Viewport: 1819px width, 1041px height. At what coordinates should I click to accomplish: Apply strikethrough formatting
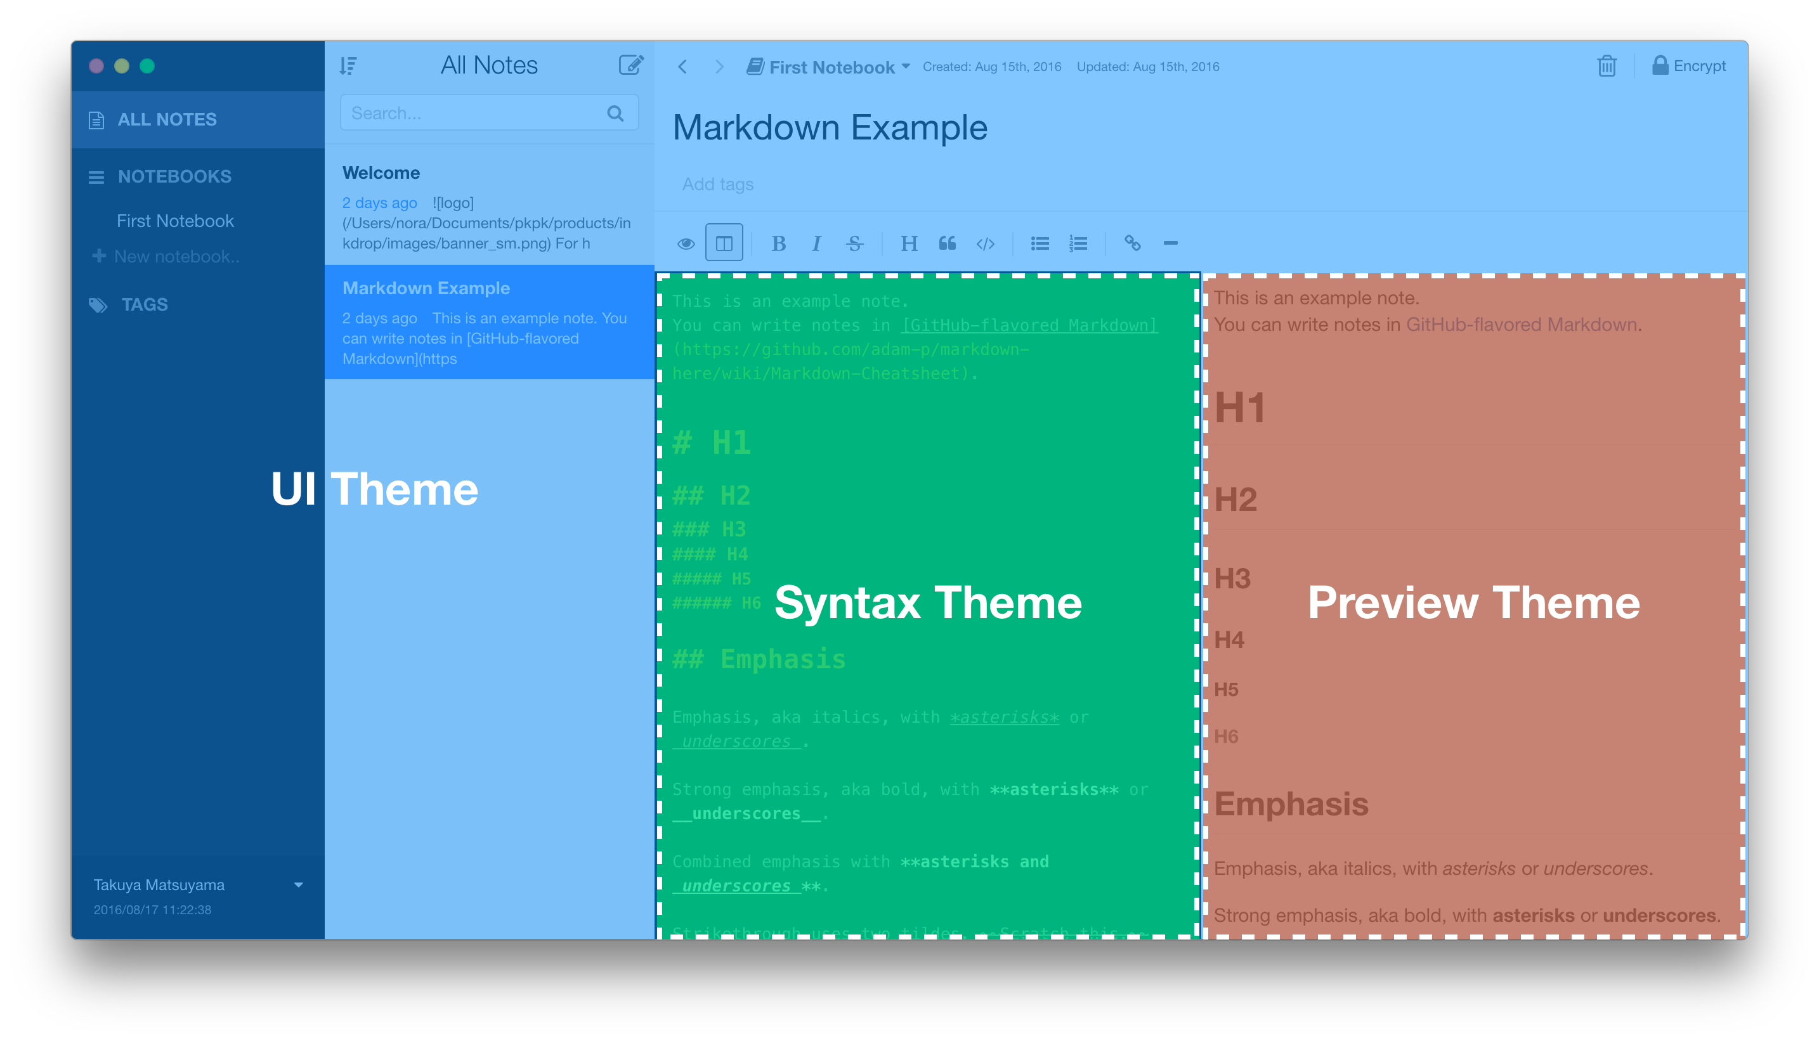(856, 243)
